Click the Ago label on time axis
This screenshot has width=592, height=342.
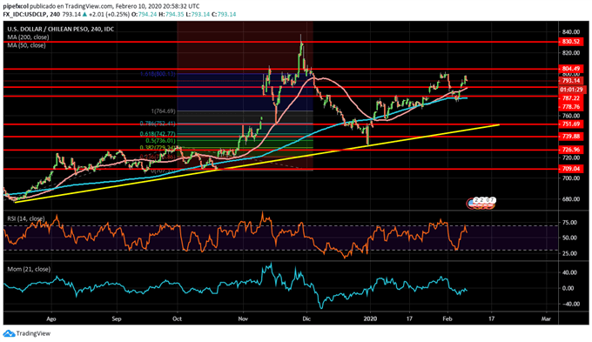(x=51, y=319)
